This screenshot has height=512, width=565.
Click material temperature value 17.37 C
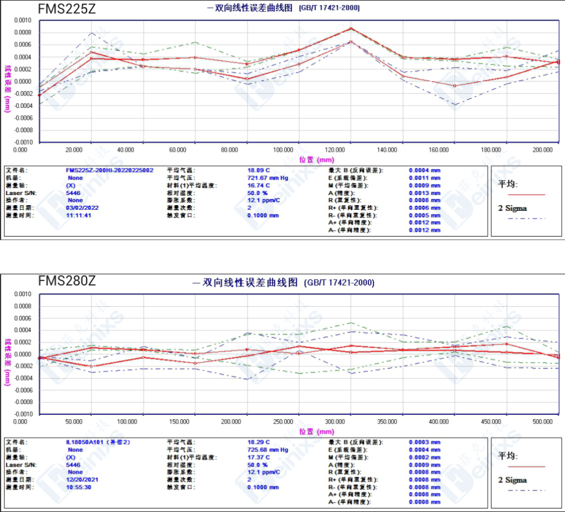[259, 457]
